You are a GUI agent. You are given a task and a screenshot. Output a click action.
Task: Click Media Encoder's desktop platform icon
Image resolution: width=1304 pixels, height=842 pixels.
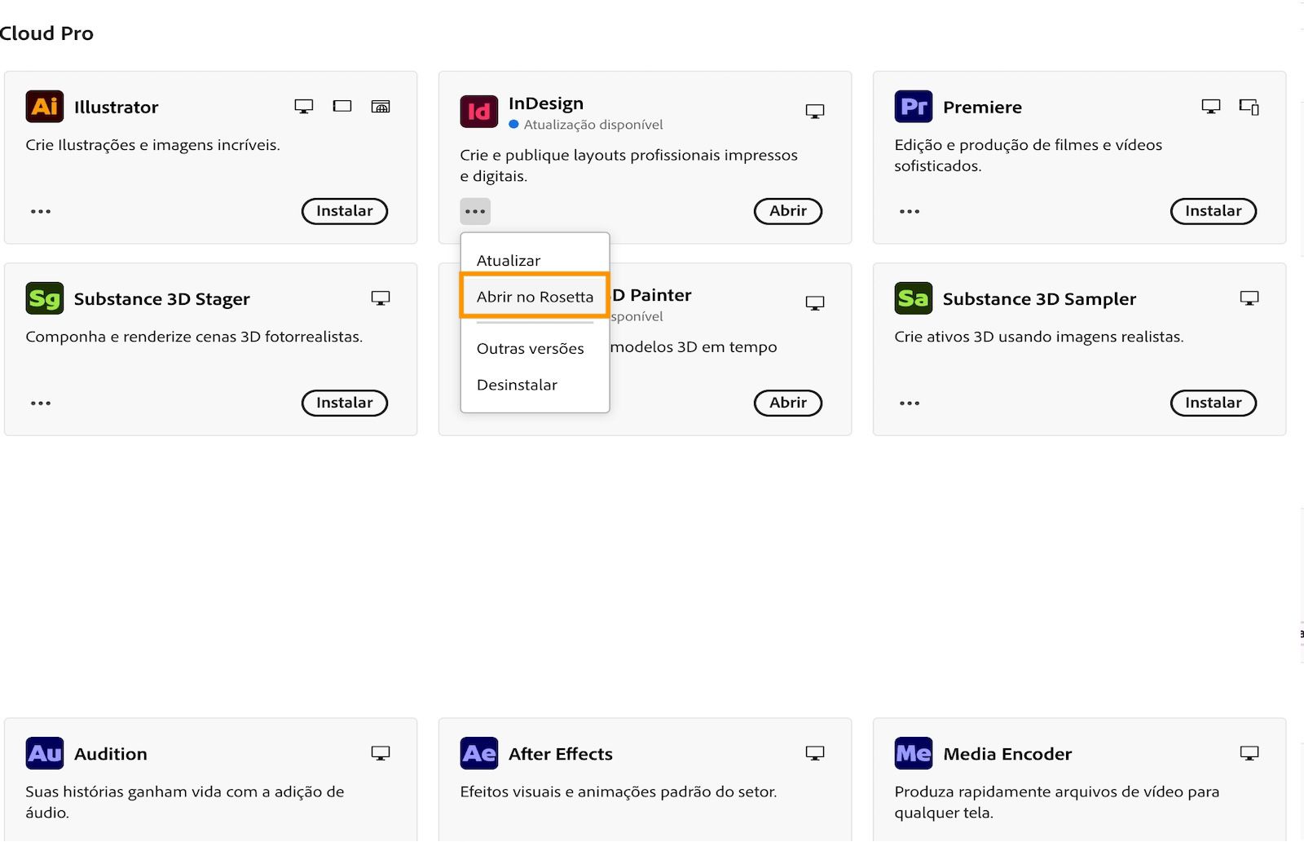point(1249,753)
